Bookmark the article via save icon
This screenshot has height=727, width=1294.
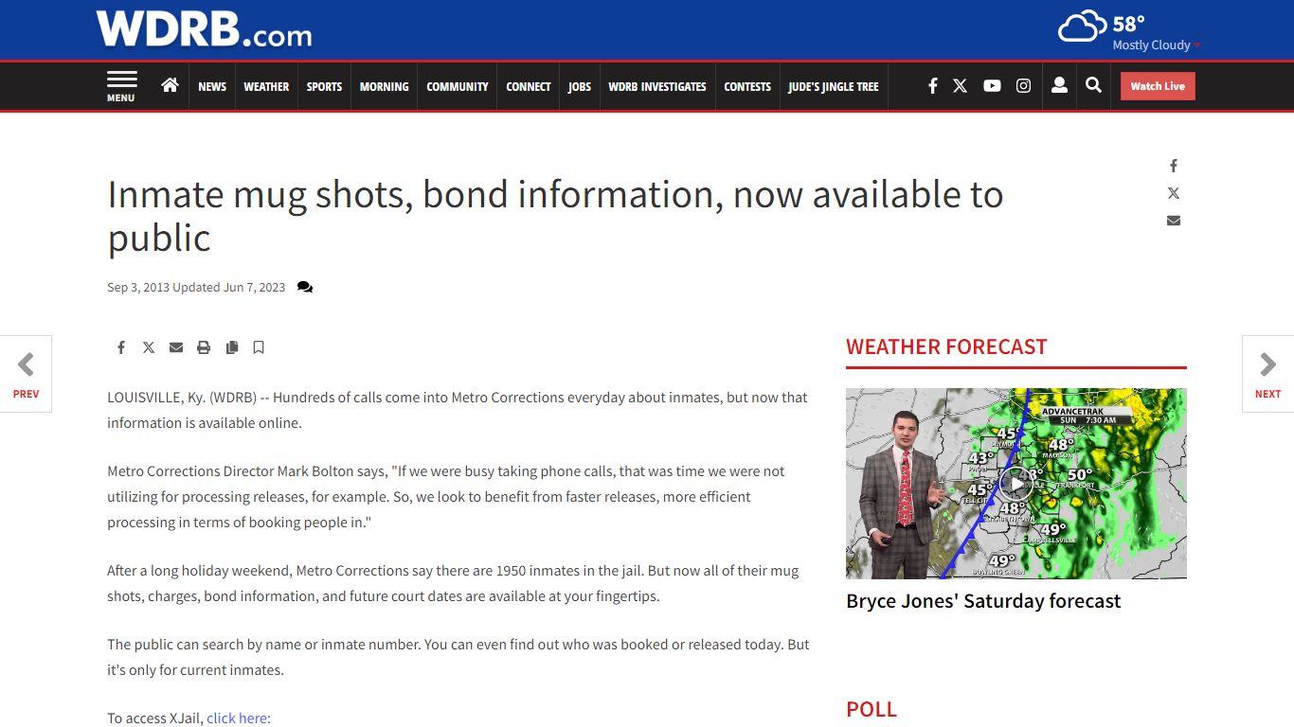259,347
